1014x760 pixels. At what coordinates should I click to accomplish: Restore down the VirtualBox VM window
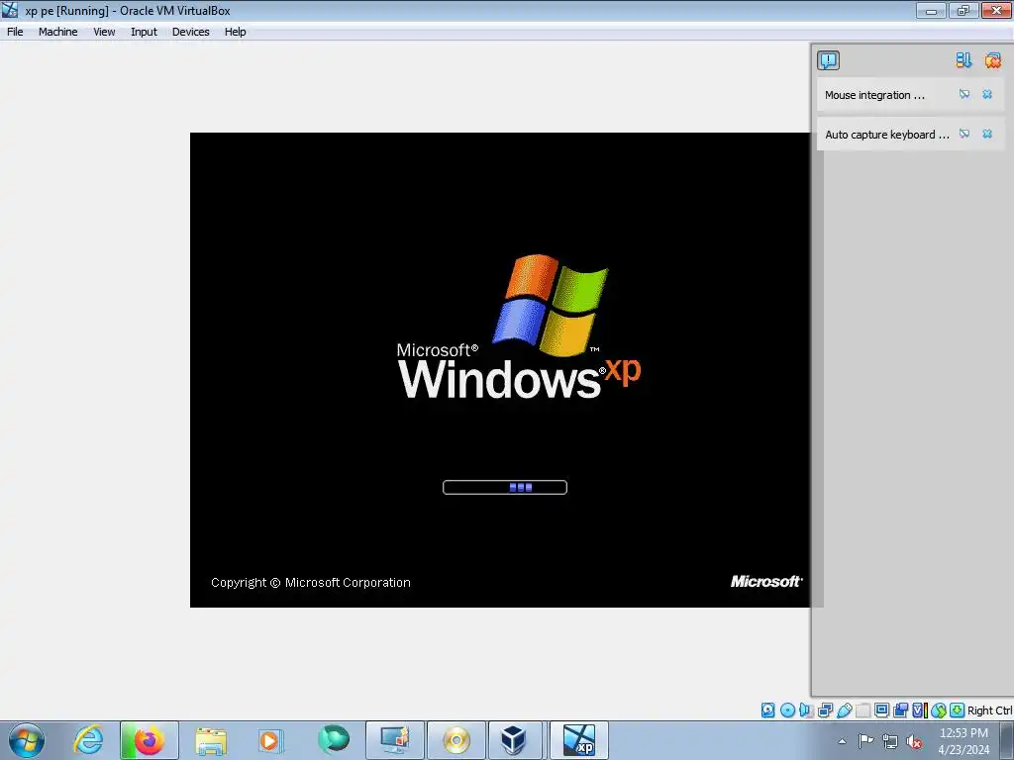(x=963, y=10)
